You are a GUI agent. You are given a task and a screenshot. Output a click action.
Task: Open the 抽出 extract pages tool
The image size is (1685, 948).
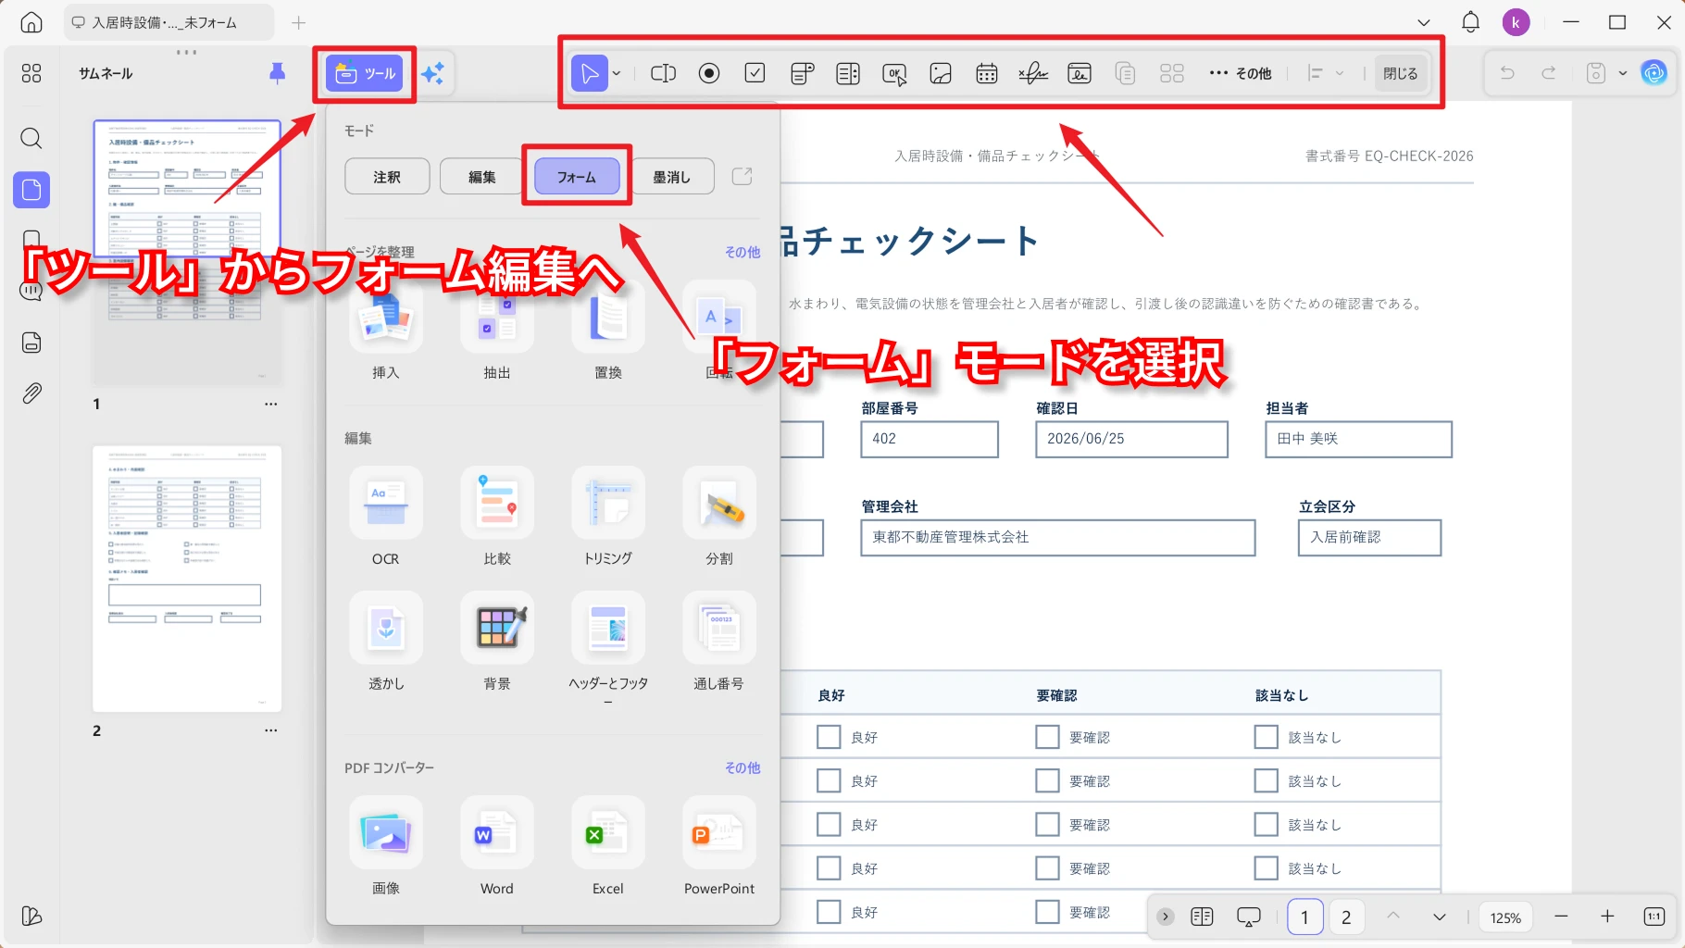click(x=497, y=331)
